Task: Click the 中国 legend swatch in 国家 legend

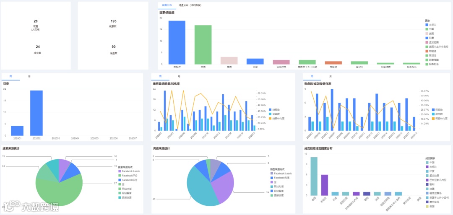Action: coord(427,29)
